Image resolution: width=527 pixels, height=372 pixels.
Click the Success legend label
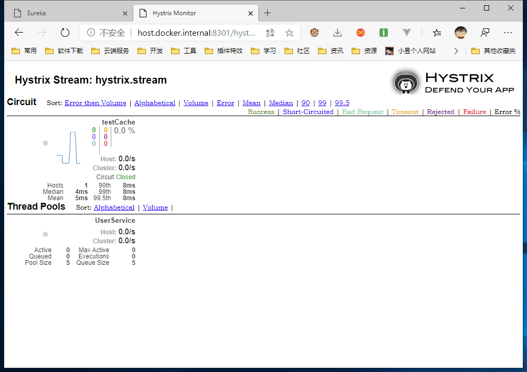[x=261, y=112]
